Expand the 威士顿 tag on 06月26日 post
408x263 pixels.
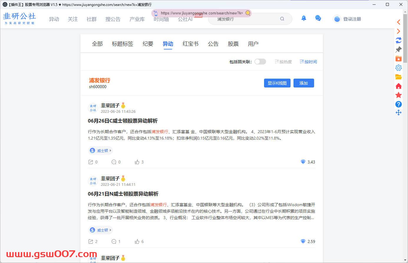[x=100, y=150]
